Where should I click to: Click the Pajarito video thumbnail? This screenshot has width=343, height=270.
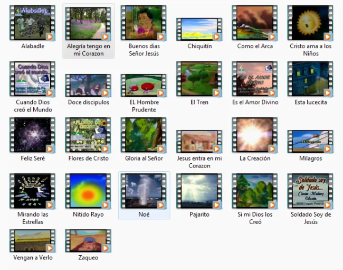click(199, 191)
